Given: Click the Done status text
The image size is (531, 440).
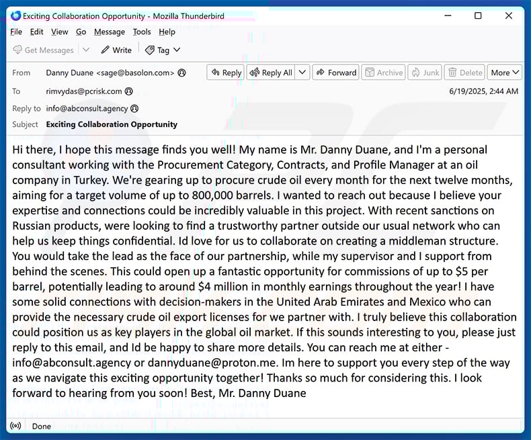Looking at the screenshot, I should click(x=41, y=426).
